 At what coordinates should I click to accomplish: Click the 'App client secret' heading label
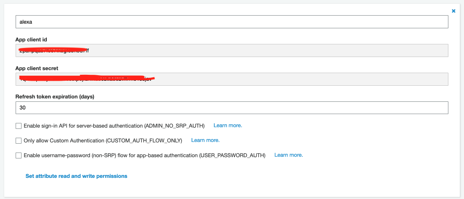tap(37, 68)
